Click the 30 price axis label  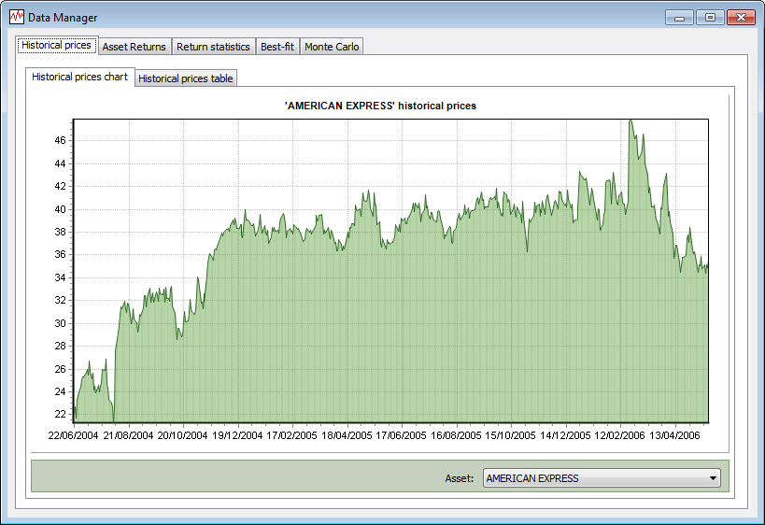point(60,323)
